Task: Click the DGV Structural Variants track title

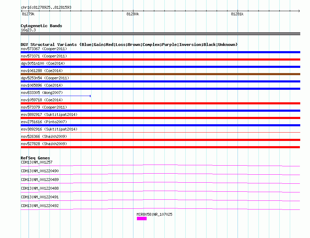Action: pyautogui.click(x=129, y=45)
